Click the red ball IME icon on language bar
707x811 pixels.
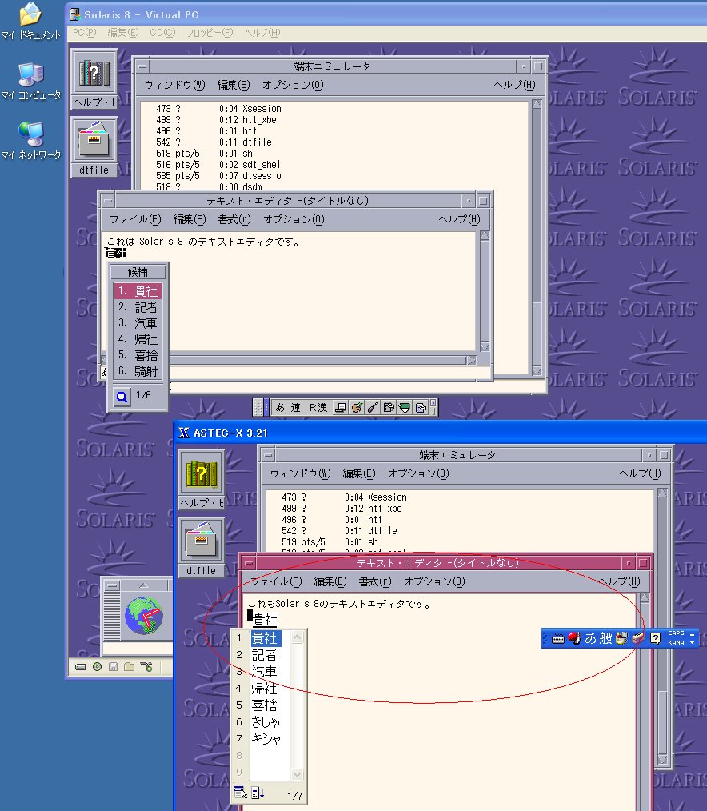(574, 638)
